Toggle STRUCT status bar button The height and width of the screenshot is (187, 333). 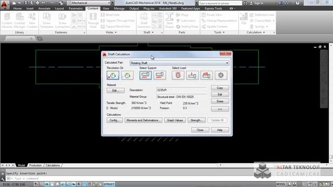109,184
